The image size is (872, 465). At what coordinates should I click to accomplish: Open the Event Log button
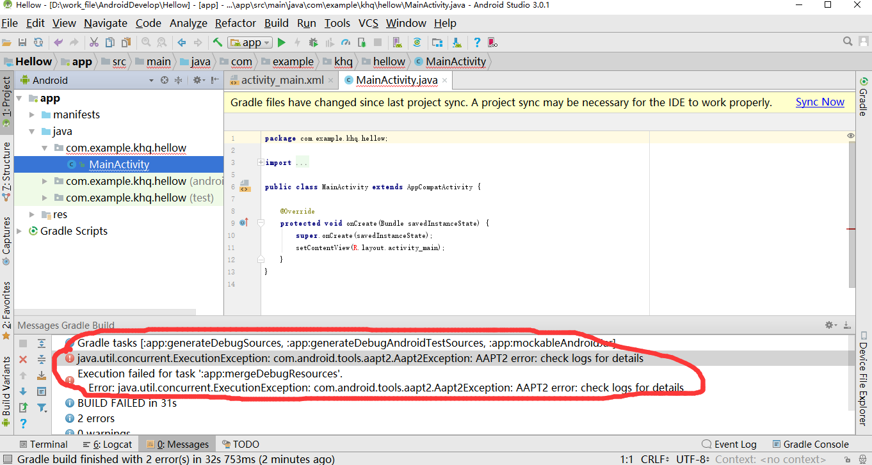[x=729, y=444]
